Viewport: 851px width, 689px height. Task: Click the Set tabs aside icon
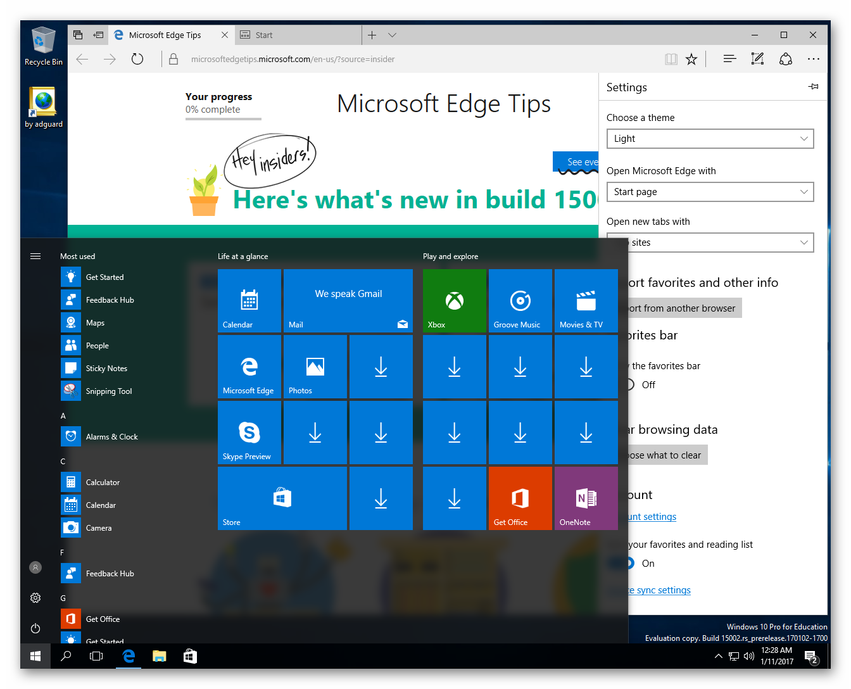pyautogui.click(x=99, y=35)
